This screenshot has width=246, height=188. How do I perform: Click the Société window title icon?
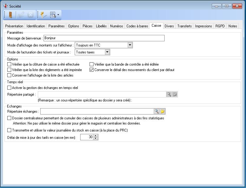click(x=5, y=6)
